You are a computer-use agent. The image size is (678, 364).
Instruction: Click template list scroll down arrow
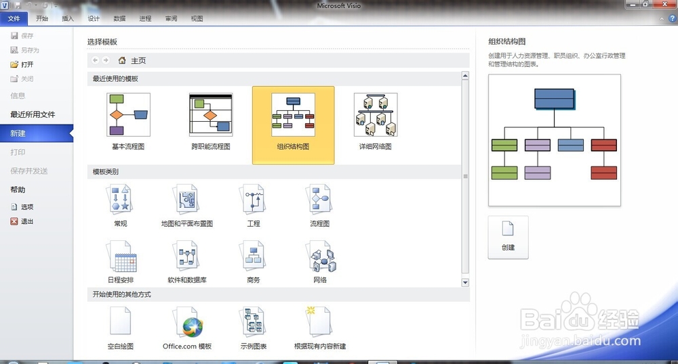465,283
